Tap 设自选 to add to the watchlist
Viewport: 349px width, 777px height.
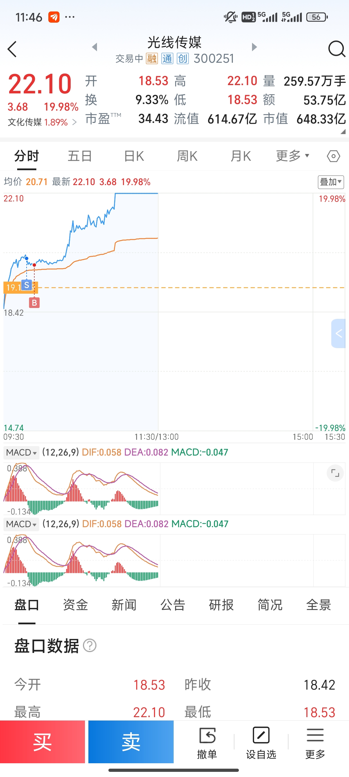click(261, 743)
